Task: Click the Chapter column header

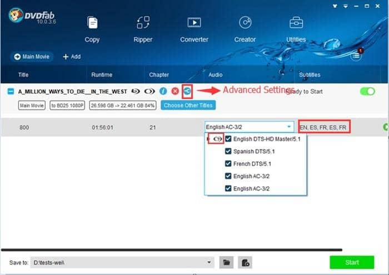Action: [159, 75]
